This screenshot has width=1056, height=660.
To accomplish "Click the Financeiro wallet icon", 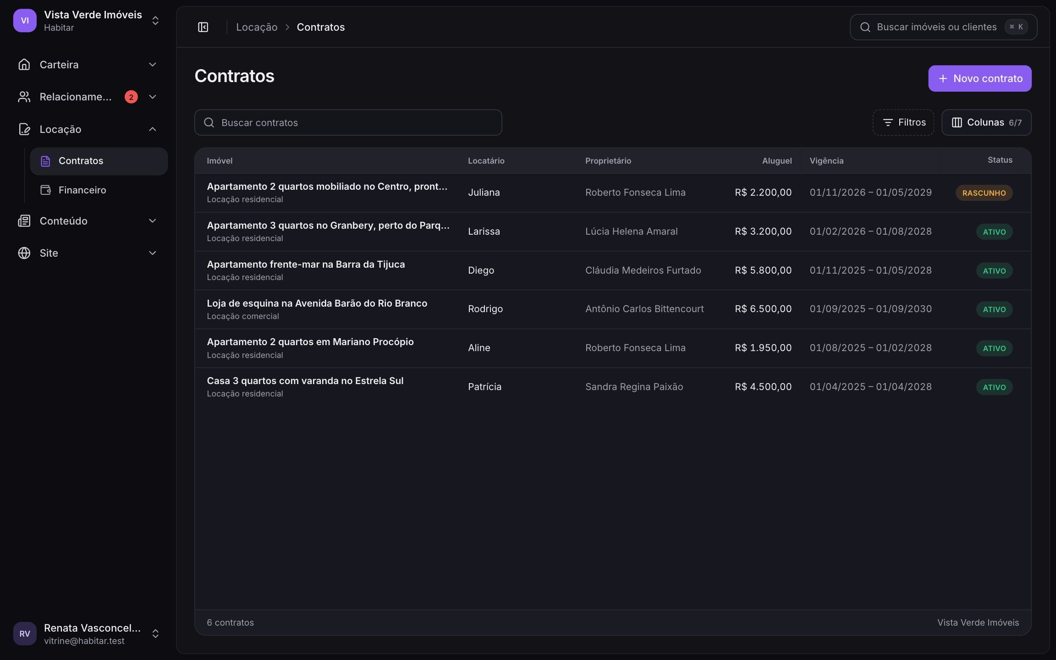I will click(x=45, y=190).
